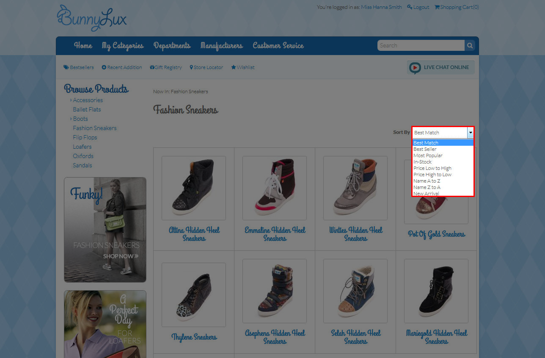Open the Recent Addition link
Image resolution: width=545 pixels, height=358 pixels.
(x=124, y=67)
